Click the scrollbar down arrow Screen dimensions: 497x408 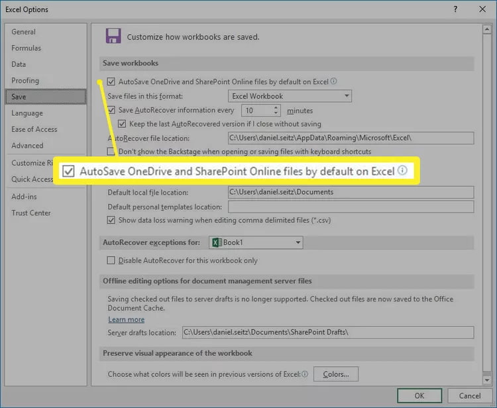point(487,380)
